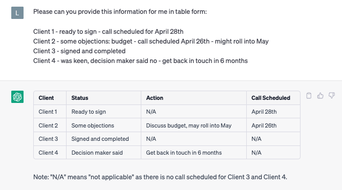Click 'Get back in touch in 6 months' cell

click(194, 153)
